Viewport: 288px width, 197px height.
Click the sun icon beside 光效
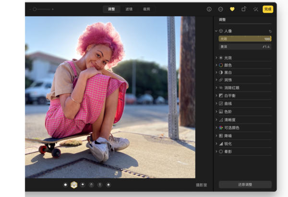pos(221,58)
